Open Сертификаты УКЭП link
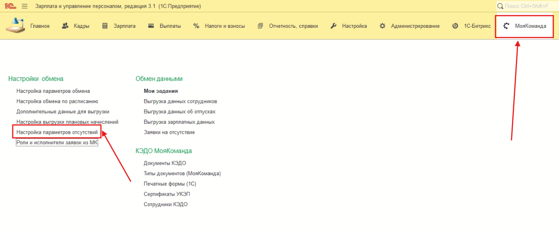This screenshot has height=233, width=559. pyautogui.click(x=167, y=194)
